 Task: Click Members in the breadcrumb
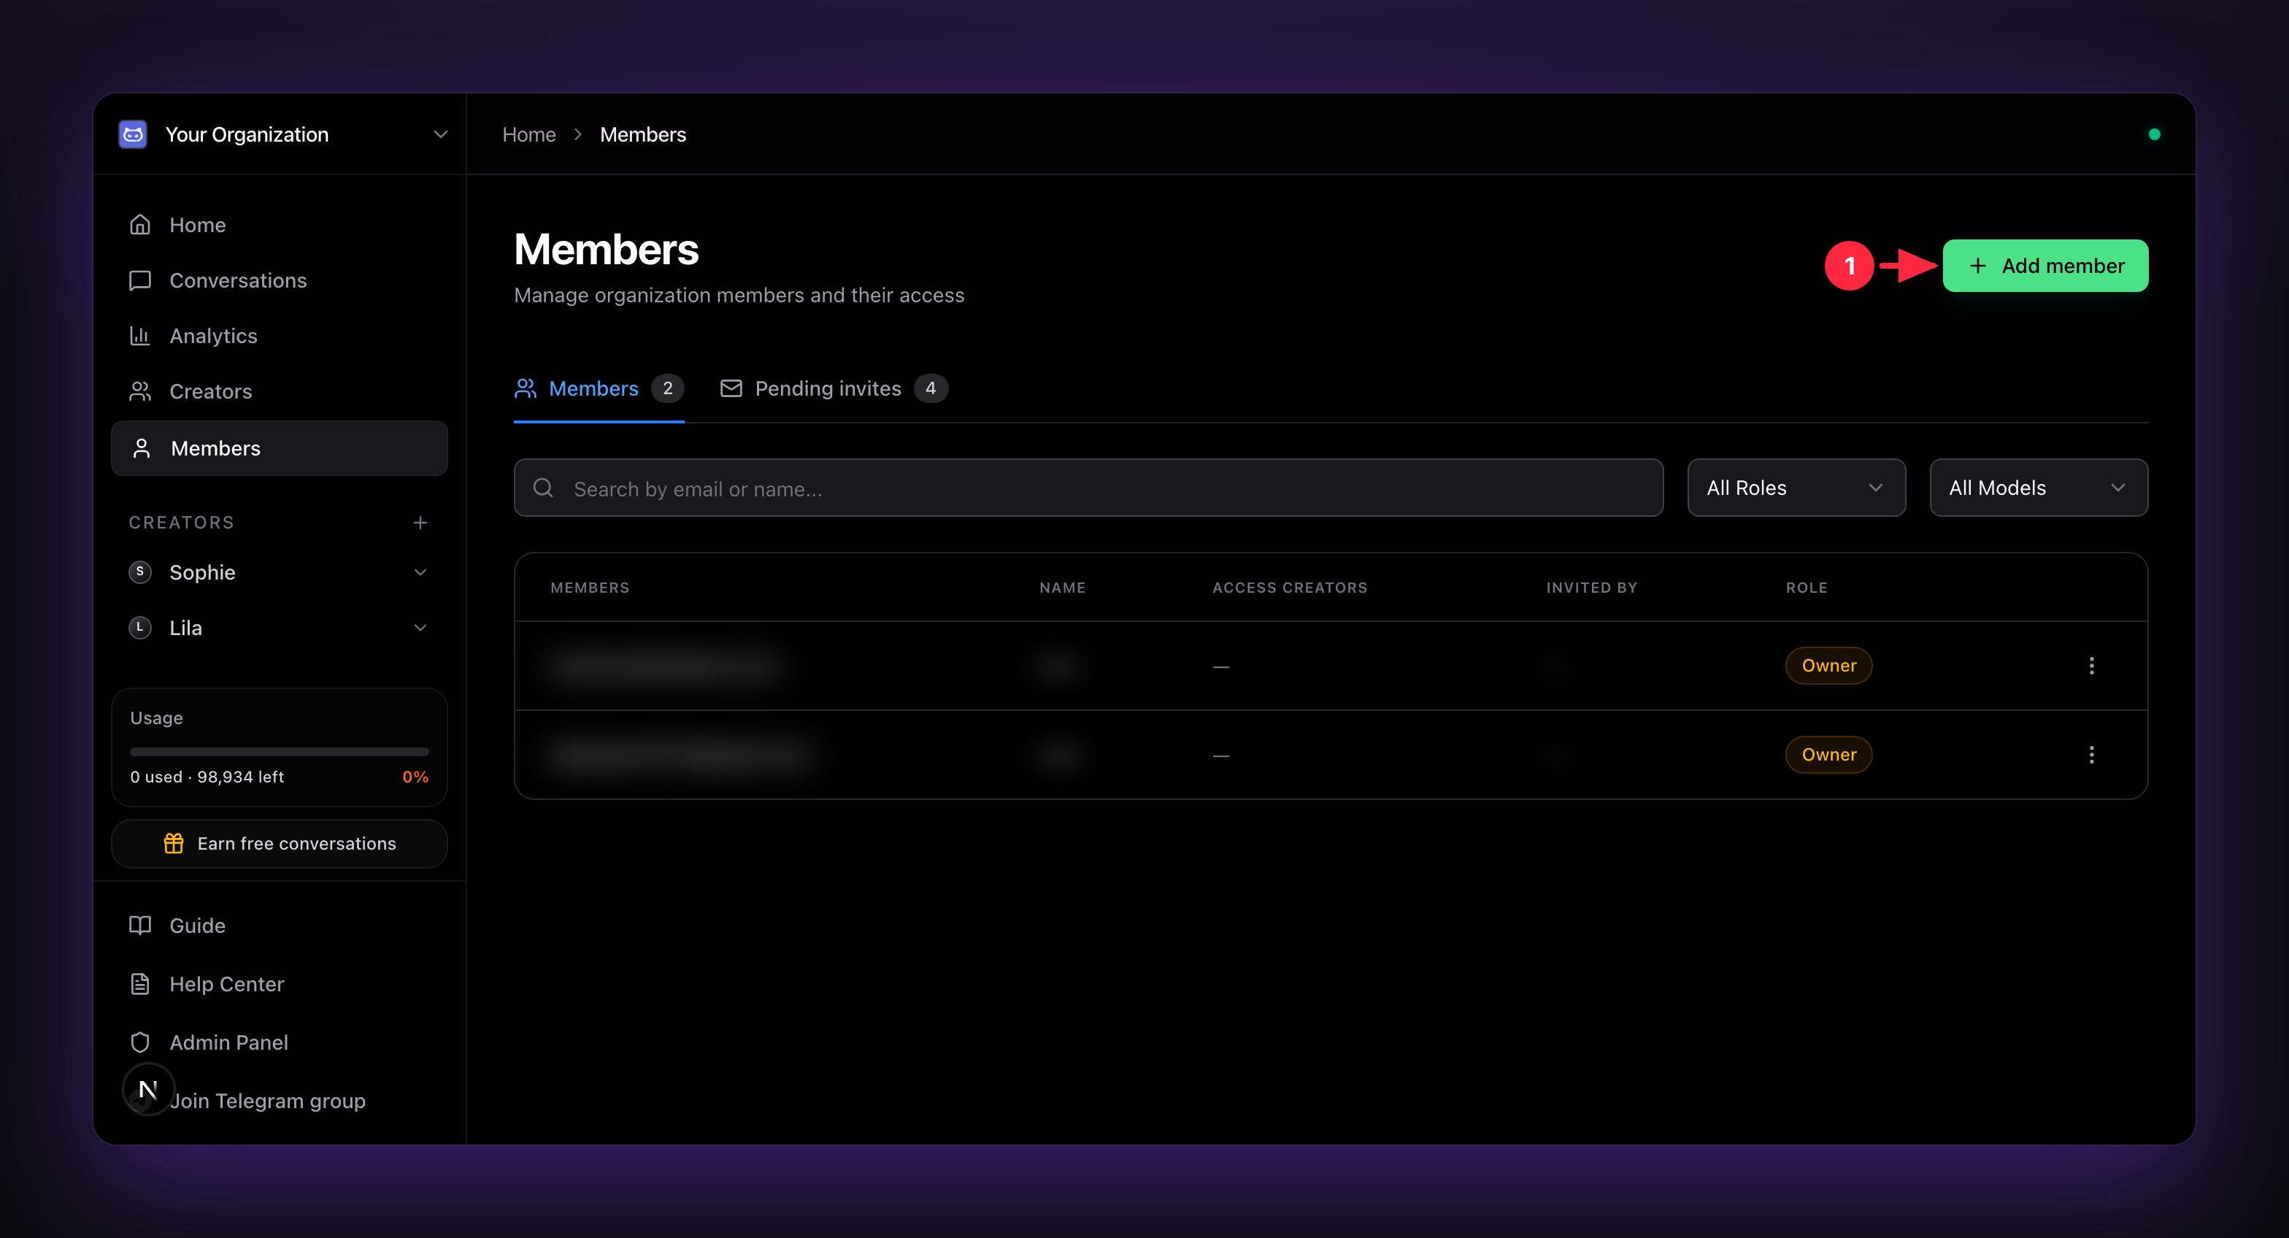(x=642, y=134)
